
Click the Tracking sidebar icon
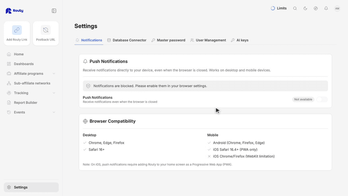click(x=9, y=93)
